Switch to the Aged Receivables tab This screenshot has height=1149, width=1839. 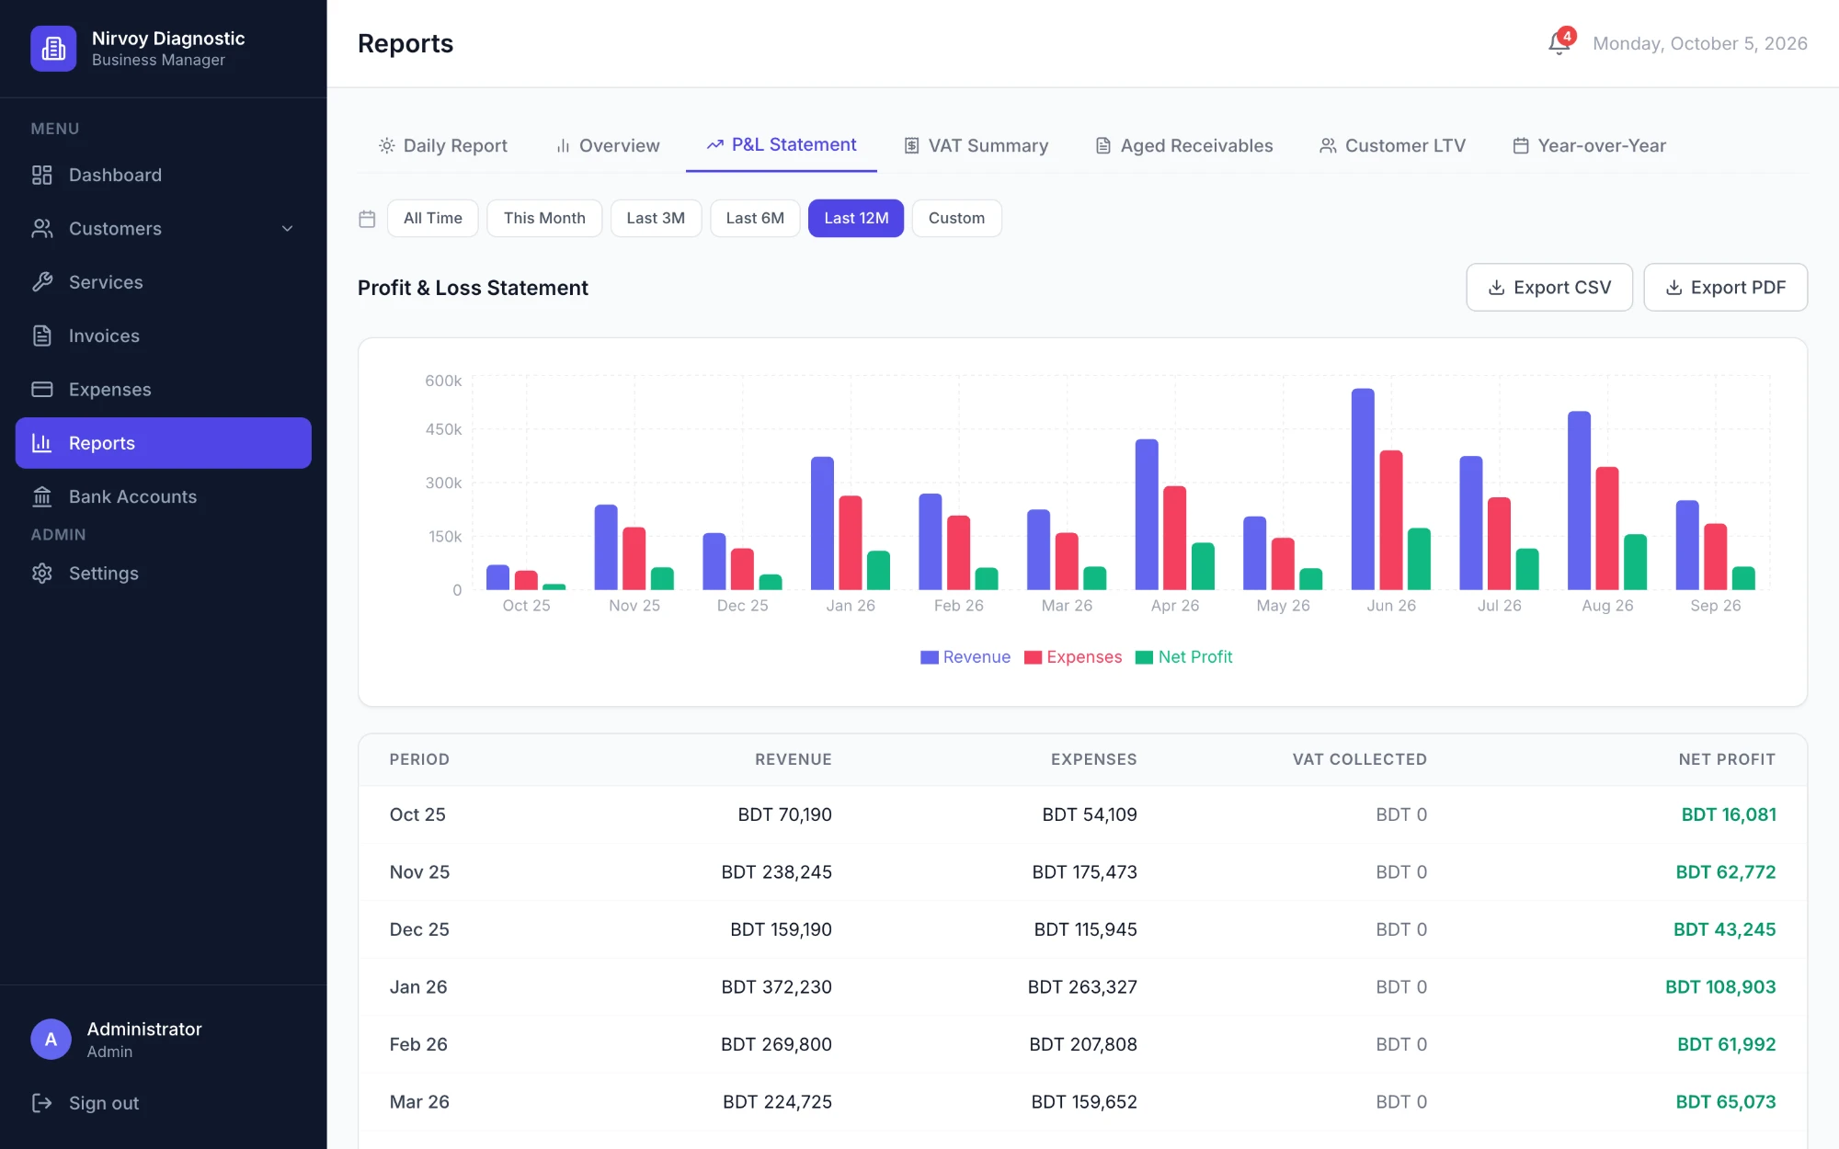1183,145
